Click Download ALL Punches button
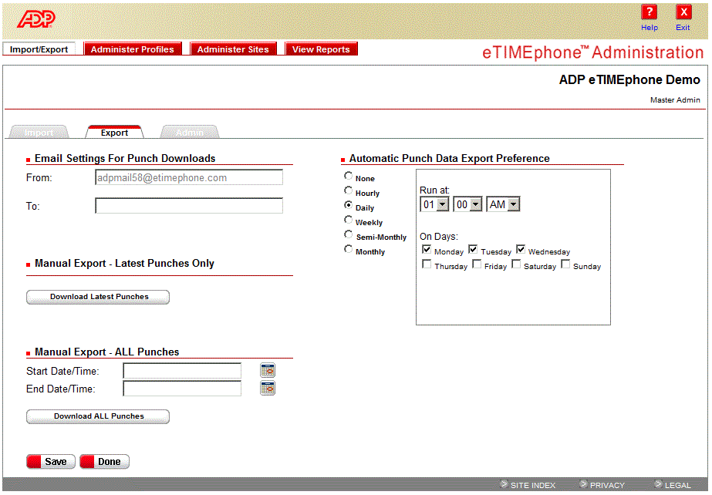 (98, 416)
